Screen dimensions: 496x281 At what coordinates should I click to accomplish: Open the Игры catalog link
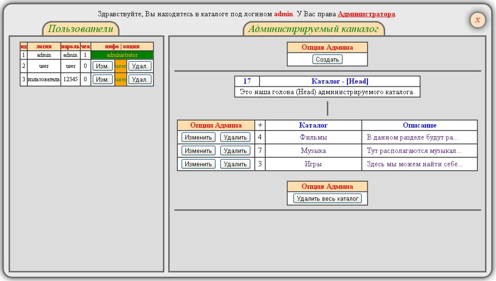(x=313, y=164)
